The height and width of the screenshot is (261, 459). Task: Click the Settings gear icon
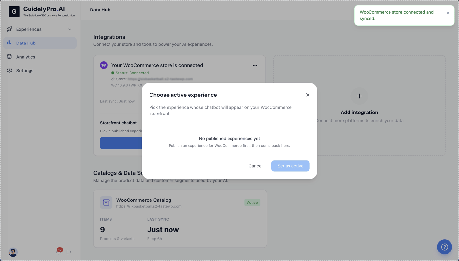click(x=10, y=71)
